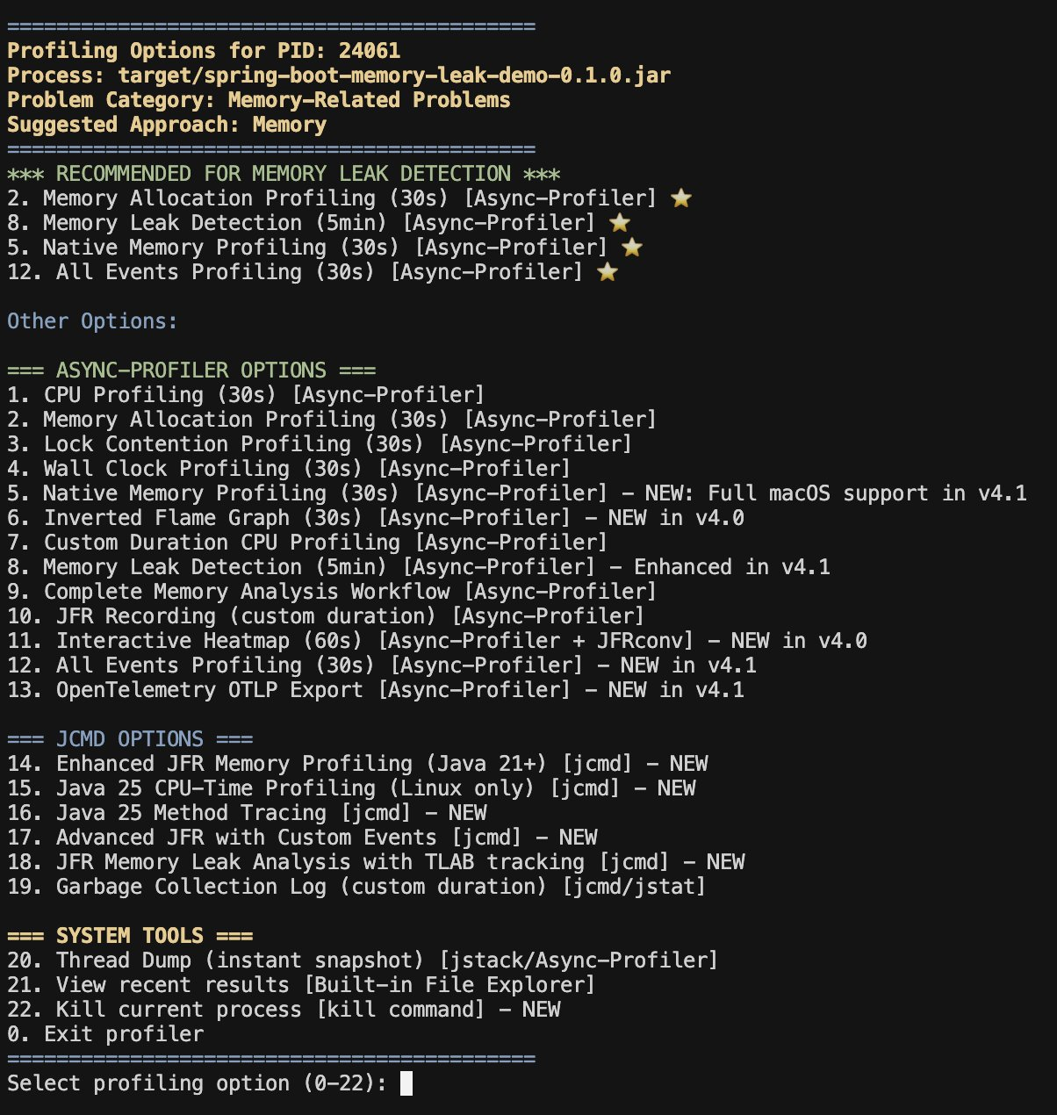Choose option 4 Wall Clock Profiling
Viewport: 1057px width, 1115px height.
click(x=289, y=469)
